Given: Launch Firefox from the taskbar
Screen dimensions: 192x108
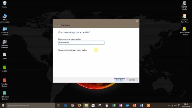Looking at the screenshot, I should 79,105.
